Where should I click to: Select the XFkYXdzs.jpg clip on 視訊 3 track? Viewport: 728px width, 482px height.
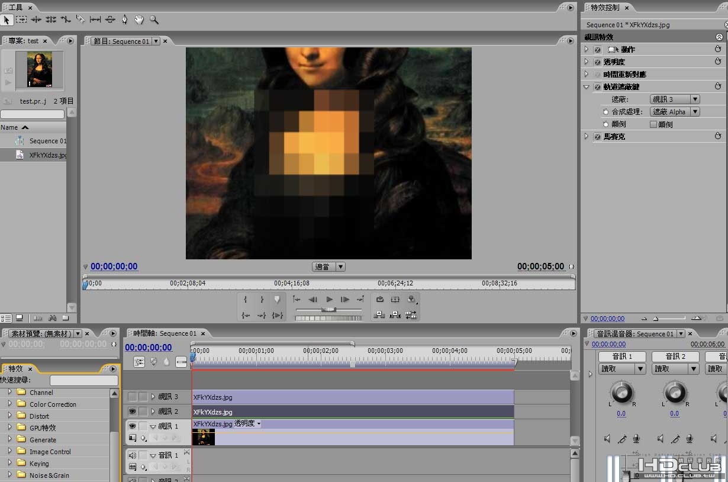pos(353,397)
